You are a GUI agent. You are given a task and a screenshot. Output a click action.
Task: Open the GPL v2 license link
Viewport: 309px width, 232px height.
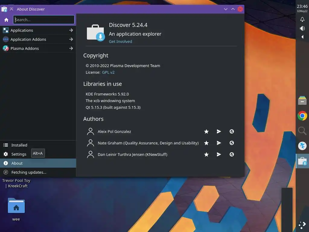click(108, 72)
